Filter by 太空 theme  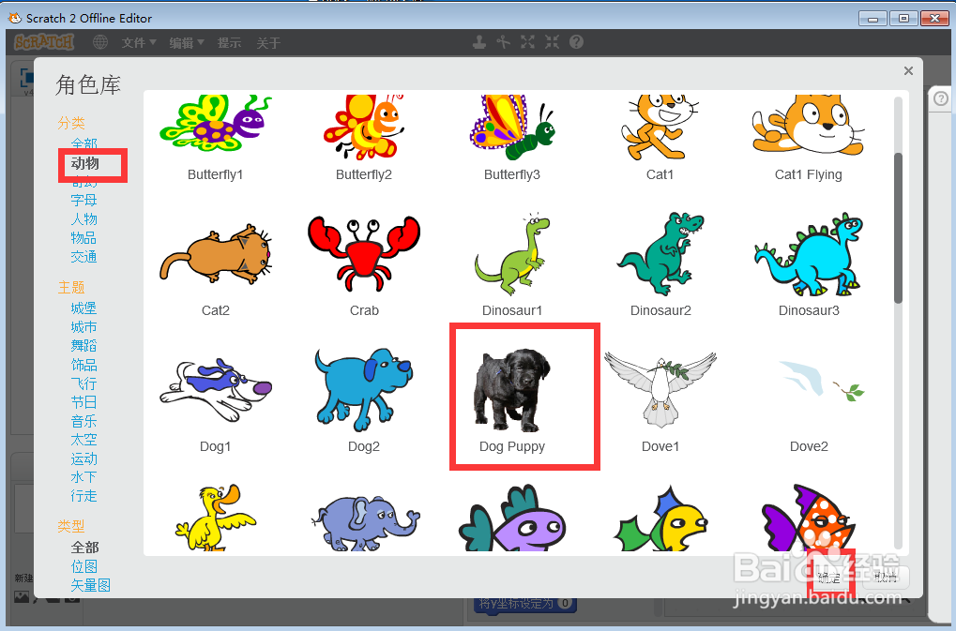pos(84,439)
